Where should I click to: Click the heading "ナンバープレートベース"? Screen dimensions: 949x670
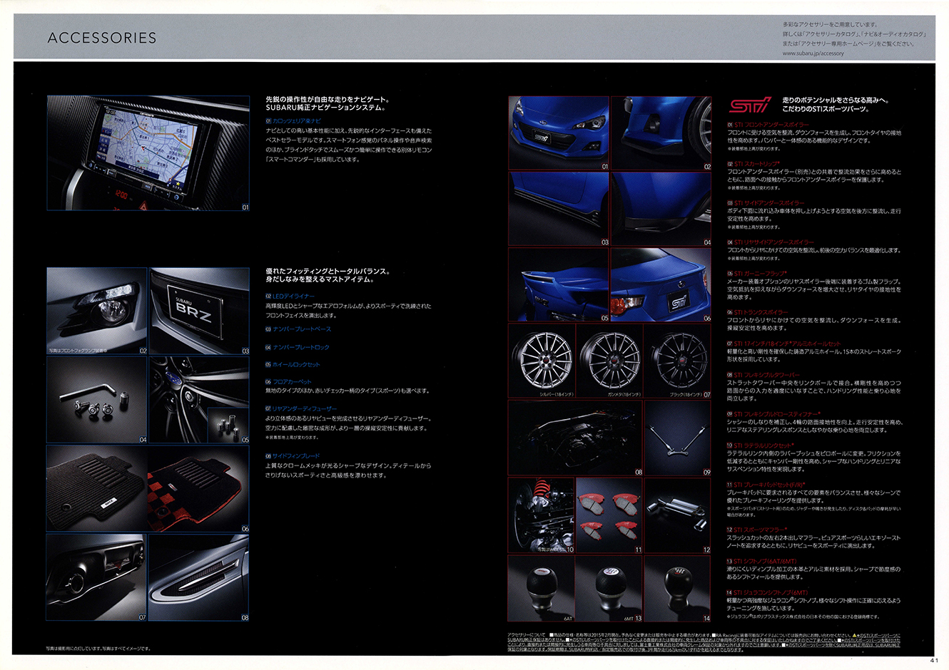click(302, 329)
